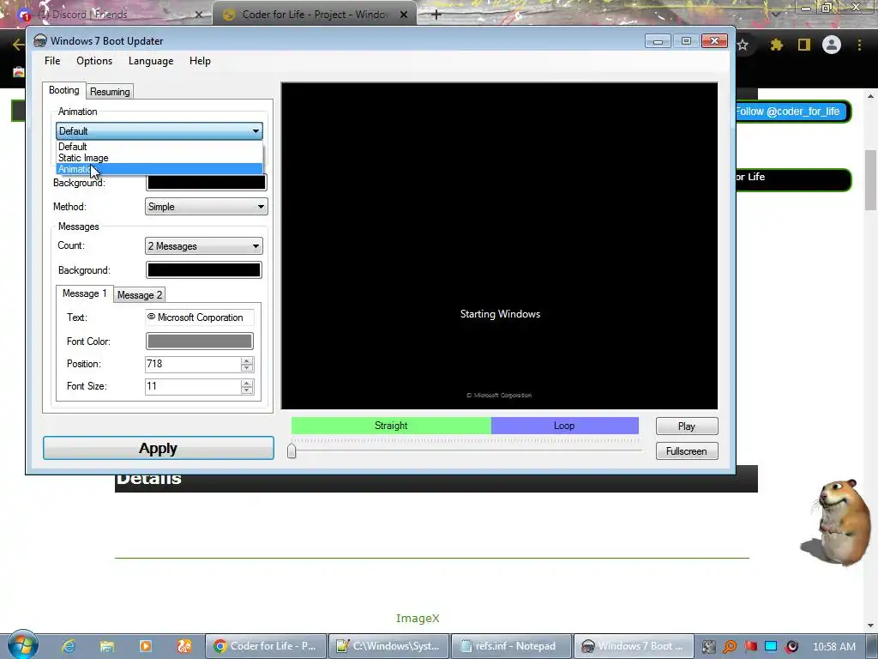Click the Windows 7 Boot taskbar button
This screenshot has width=878, height=659.
[x=634, y=646]
